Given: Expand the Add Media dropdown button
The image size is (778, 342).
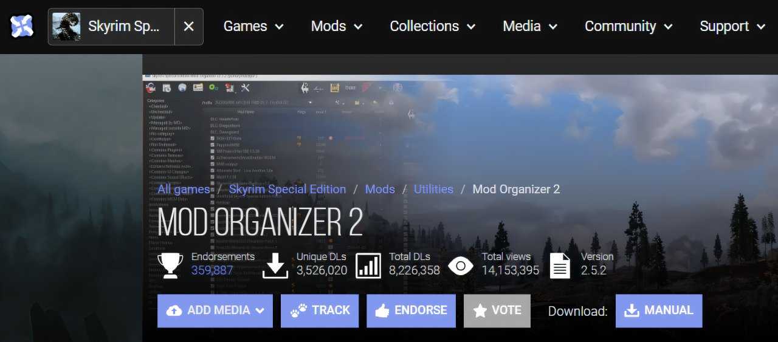Looking at the screenshot, I should pyautogui.click(x=215, y=310).
